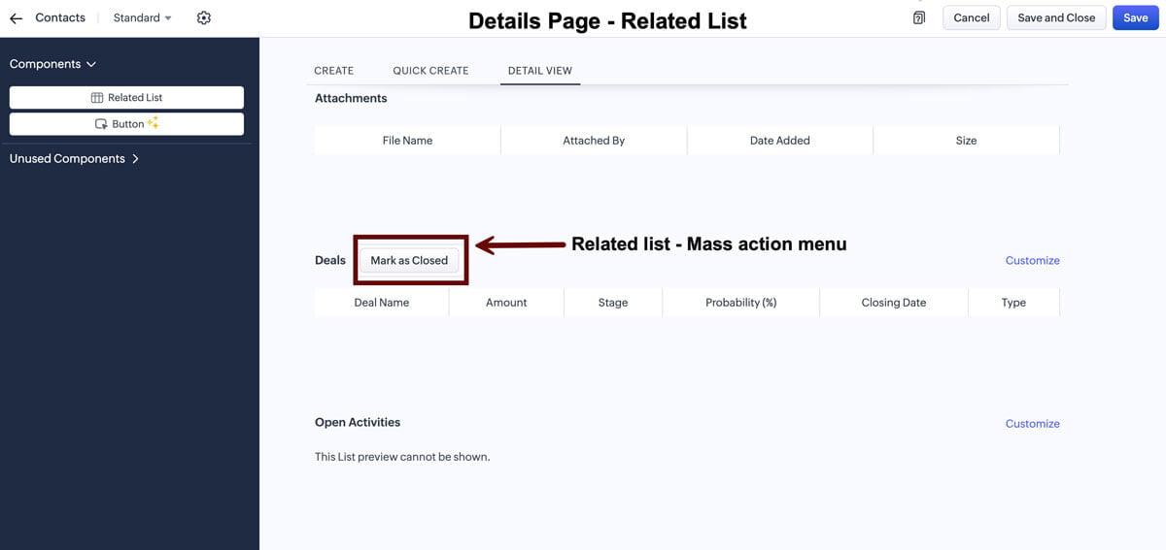
Task: Click the Save and Close button
Action: coord(1056,17)
